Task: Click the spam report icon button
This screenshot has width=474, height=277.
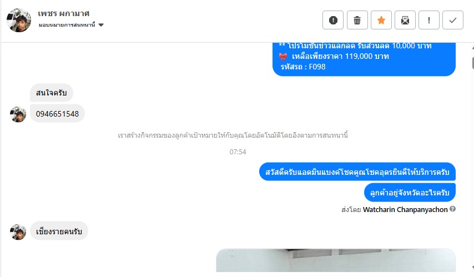Action: point(333,20)
